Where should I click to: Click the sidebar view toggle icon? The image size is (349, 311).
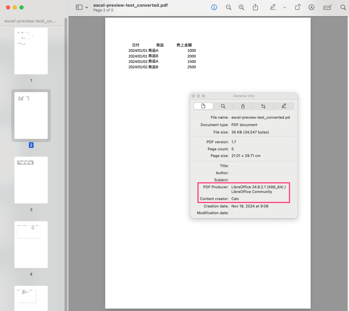pyautogui.click(x=79, y=7)
